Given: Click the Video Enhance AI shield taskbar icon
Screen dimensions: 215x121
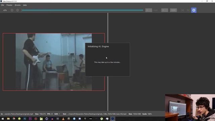Looking at the screenshot, I should [x=113, y=119].
